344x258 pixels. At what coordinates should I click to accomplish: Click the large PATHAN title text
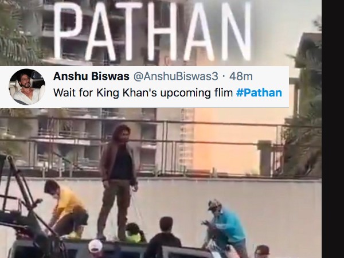153,32
